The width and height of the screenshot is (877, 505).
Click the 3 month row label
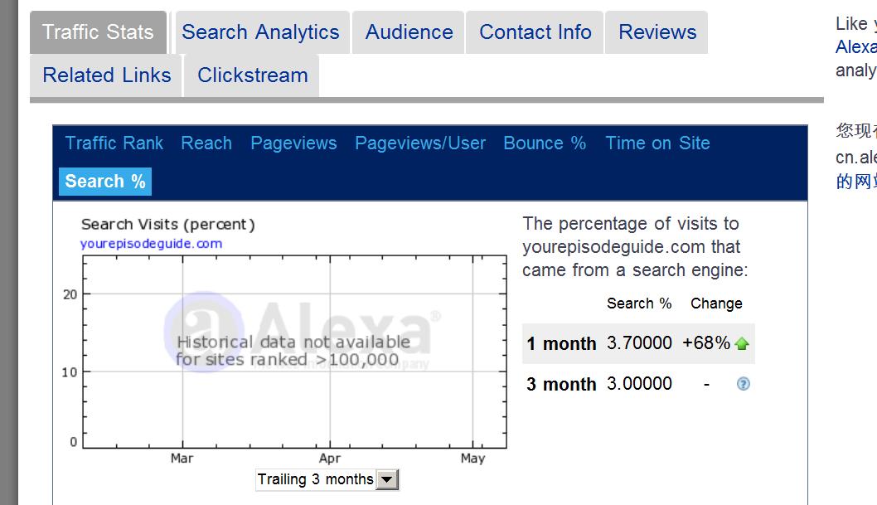click(561, 384)
